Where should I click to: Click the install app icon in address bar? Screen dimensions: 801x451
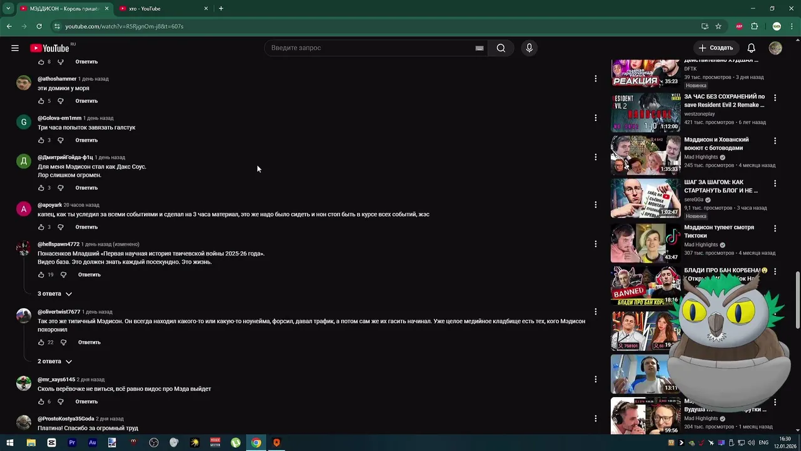(705, 26)
